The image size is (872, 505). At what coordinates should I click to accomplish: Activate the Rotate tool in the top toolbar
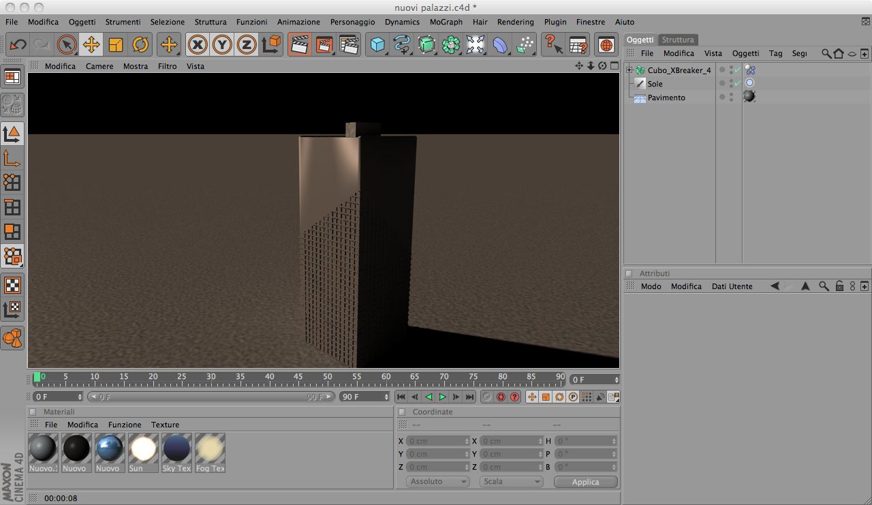pos(140,45)
